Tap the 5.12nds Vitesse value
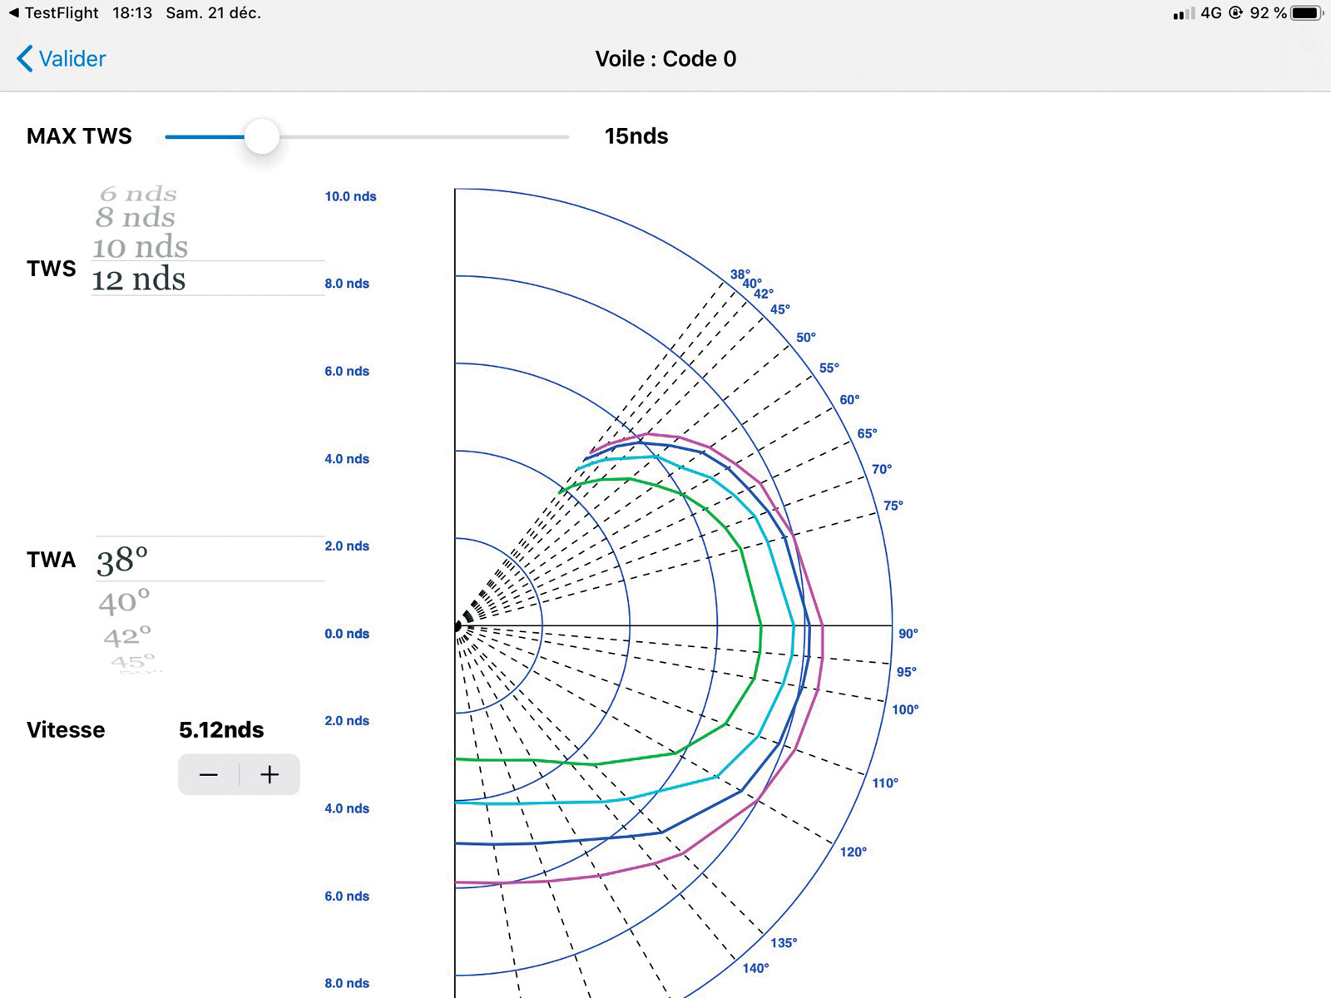The image size is (1331, 998). click(x=221, y=730)
